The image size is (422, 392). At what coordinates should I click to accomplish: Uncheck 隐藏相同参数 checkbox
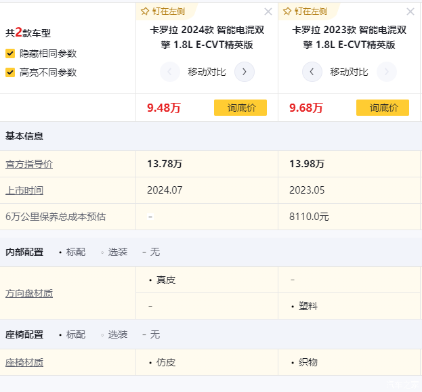tap(10, 53)
